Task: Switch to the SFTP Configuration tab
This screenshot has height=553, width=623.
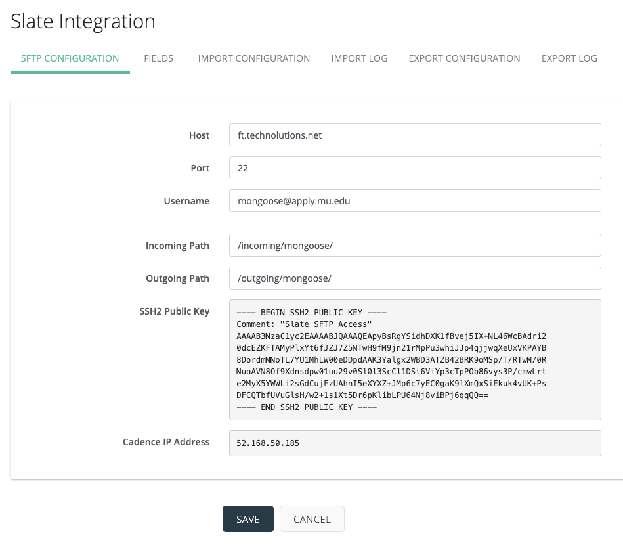Action: (x=70, y=58)
